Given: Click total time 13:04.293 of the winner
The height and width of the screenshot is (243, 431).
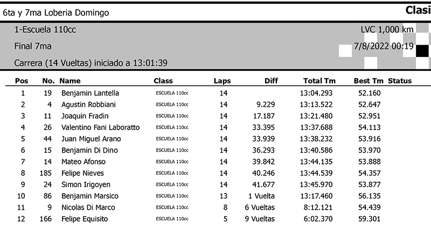Looking at the screenshot, I should click(316, 93).
